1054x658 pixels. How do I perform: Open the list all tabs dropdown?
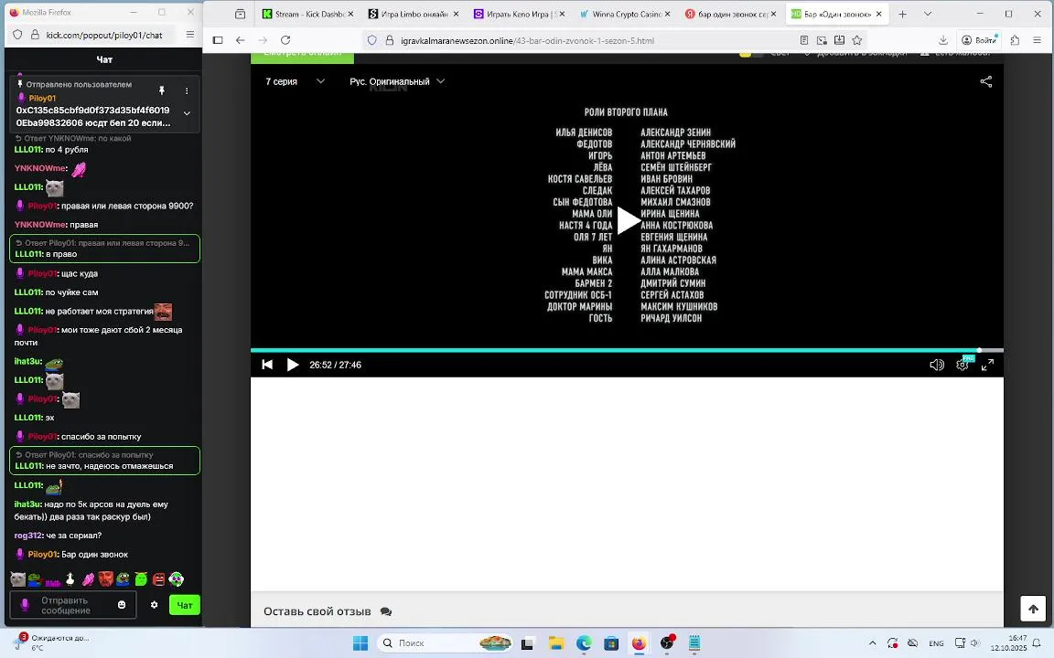click(928, 14)
